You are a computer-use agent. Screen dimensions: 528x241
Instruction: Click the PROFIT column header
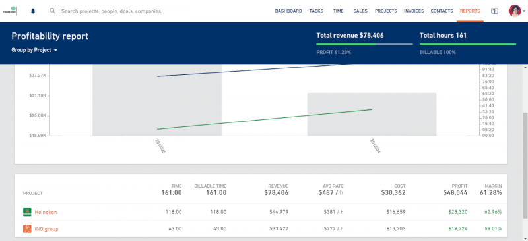[459, 186]
